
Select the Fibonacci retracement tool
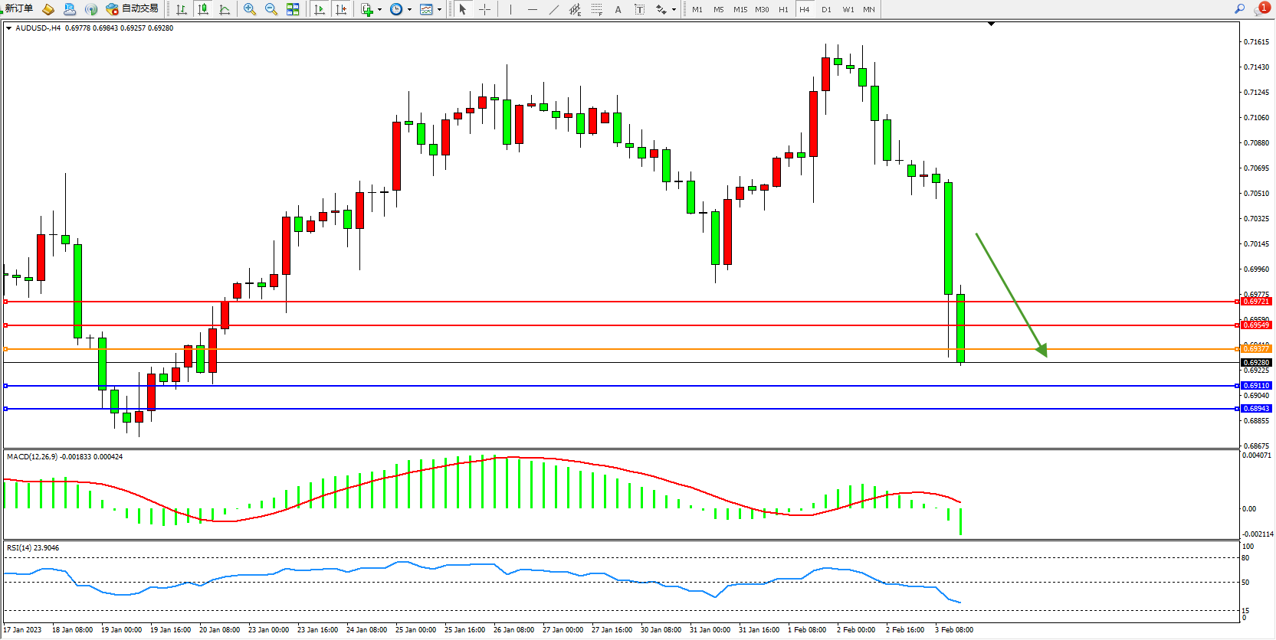pyautogui.click(x=596, y=9)
